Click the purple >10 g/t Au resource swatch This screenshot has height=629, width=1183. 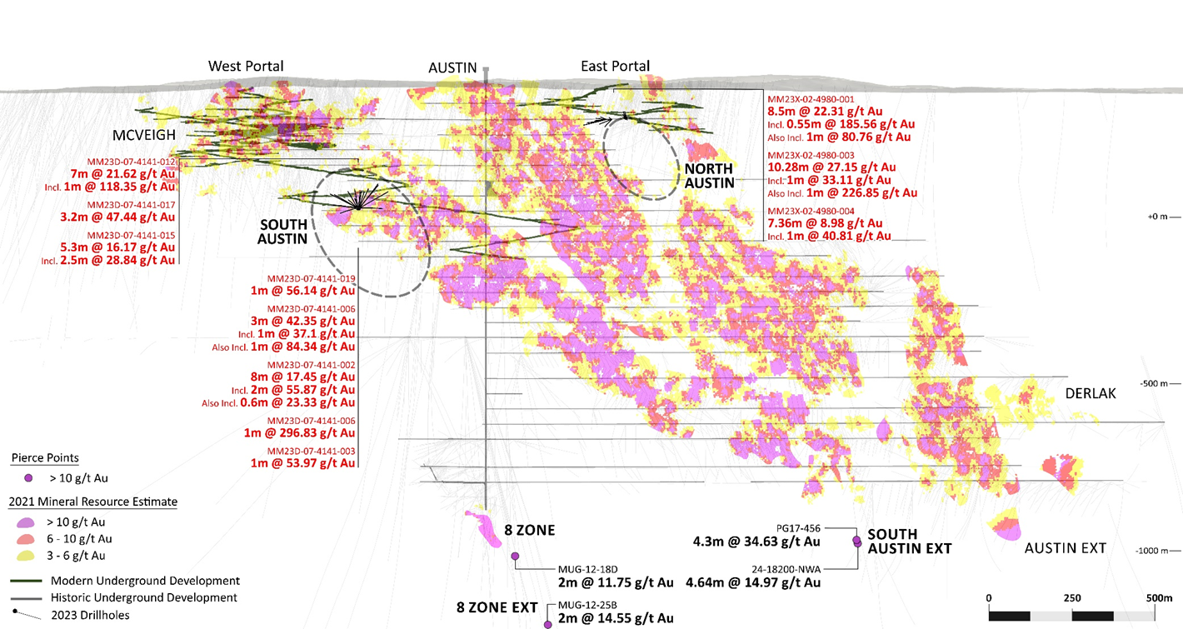click(x=27, y=522)
